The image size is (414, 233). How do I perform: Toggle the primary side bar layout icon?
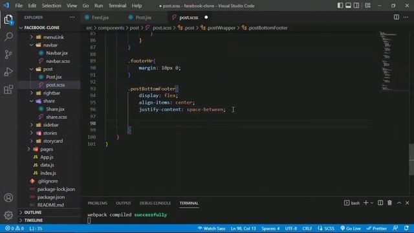[340, 6]
